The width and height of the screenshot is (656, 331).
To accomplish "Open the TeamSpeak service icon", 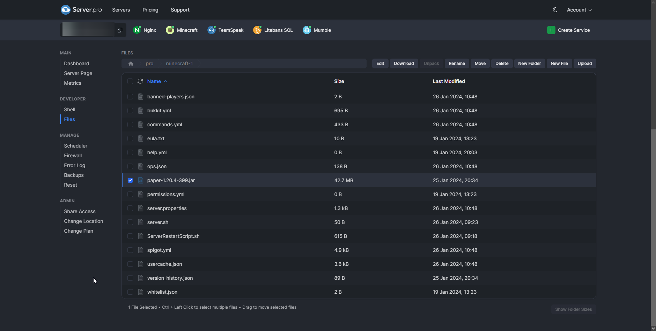I will coord(212,30).
